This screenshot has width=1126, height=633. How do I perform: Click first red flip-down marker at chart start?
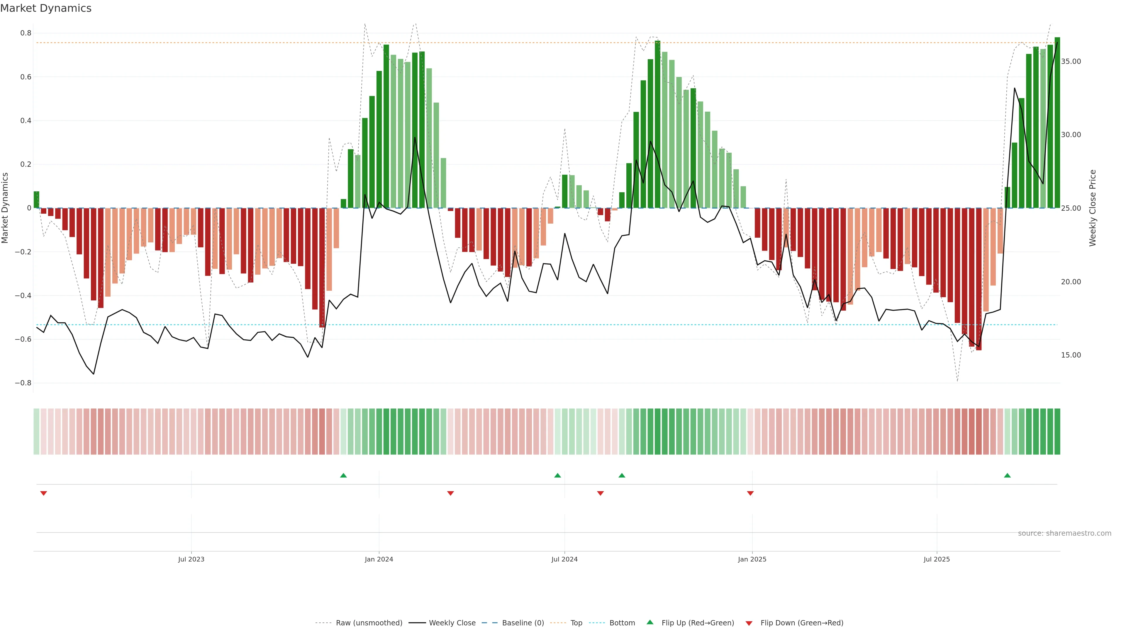pyautogui.click(x=43, y=493)
